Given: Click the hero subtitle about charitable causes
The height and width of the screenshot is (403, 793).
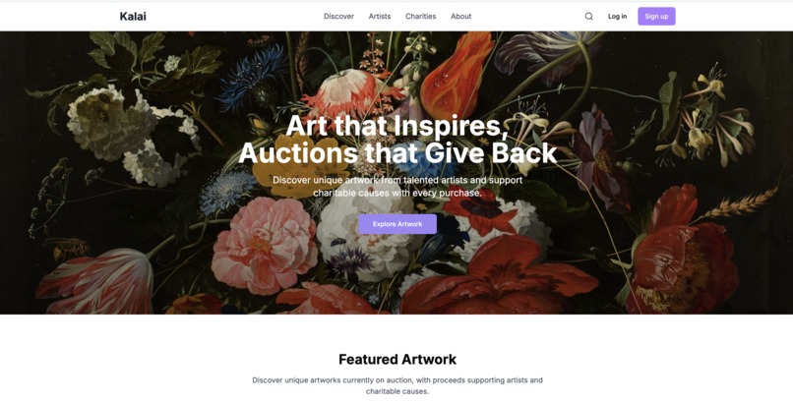Looking at the screenshot, I should tap(397, 187).
